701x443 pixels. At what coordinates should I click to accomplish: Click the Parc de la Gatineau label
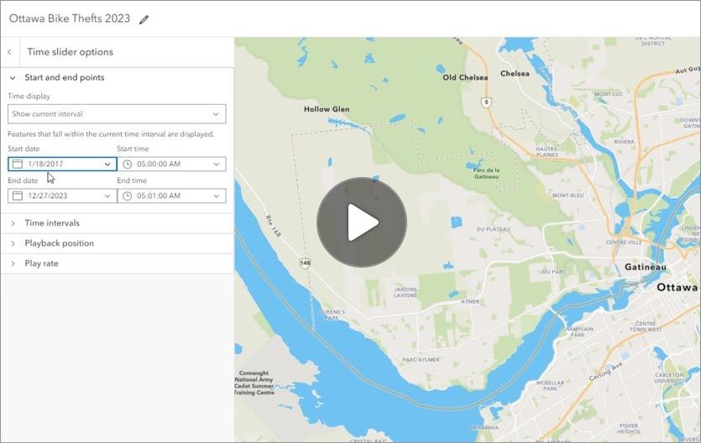pos(486,174)
